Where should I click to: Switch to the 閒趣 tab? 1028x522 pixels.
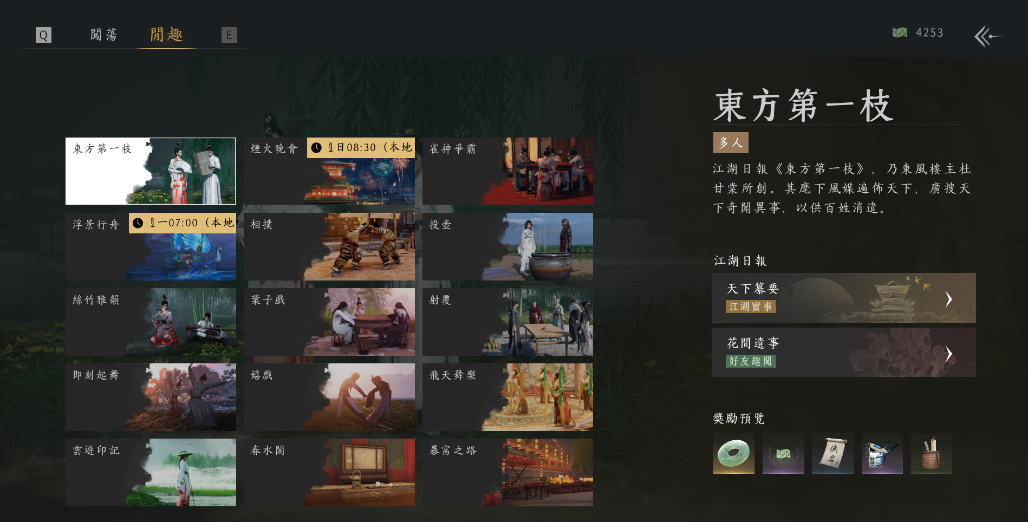[x=166, y=35]
